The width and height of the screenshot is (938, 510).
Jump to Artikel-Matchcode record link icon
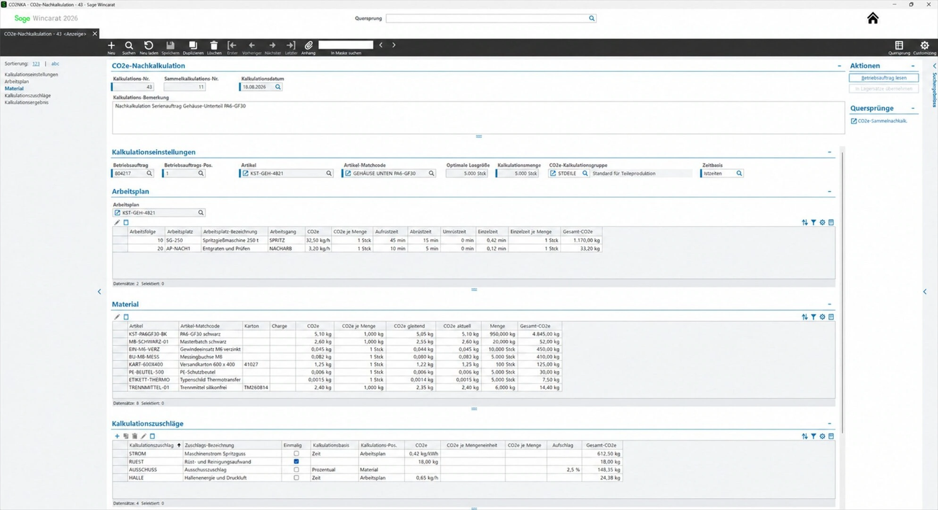click(348, 173)
